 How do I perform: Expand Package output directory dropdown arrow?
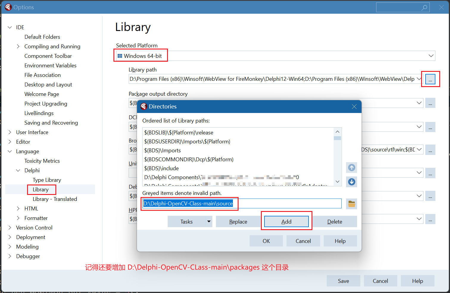419,103
